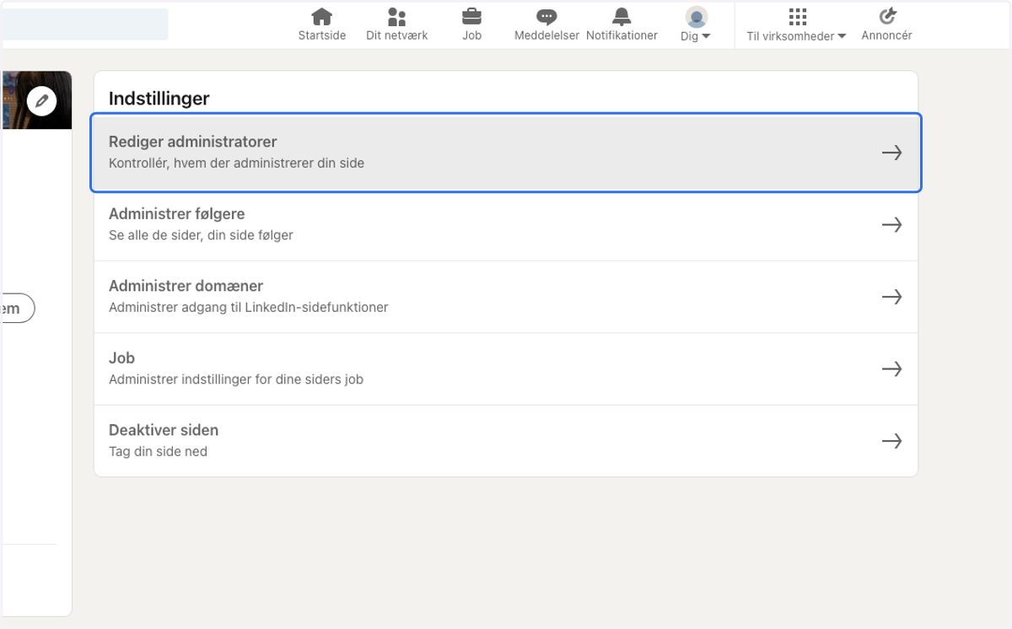The height and width of the screenshot is (629, 1012).
Task: Open Meddelelser chat bubble icon
Action: pos(546,16)
